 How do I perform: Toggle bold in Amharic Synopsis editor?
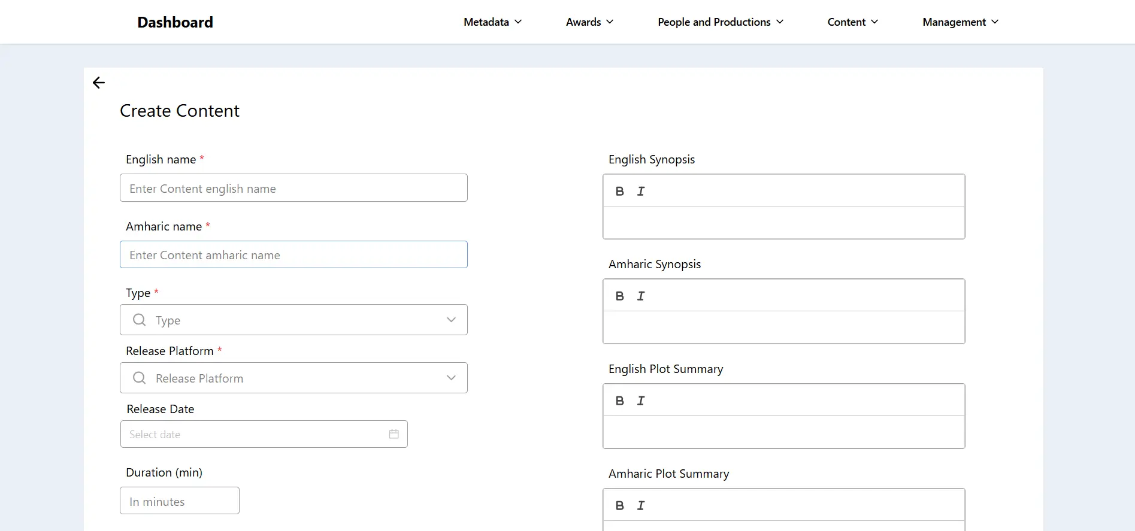620,296
